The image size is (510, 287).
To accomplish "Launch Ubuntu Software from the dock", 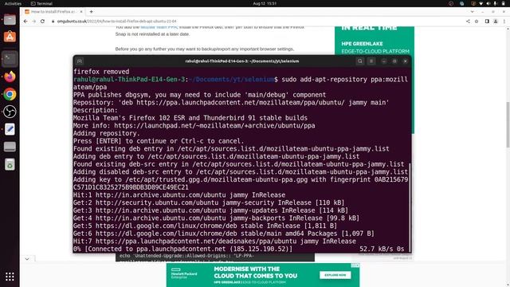I will pos(10,37).
